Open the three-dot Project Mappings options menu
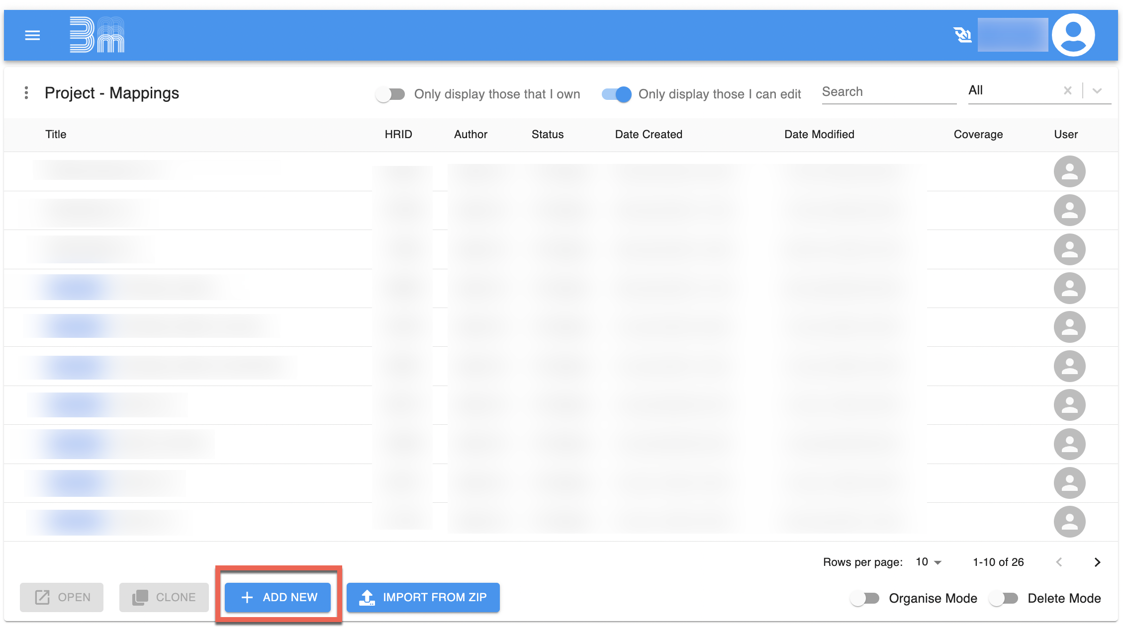 (x=26, y=93)
